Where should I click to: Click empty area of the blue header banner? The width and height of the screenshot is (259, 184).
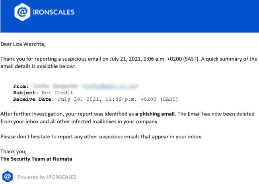[165, 17]
